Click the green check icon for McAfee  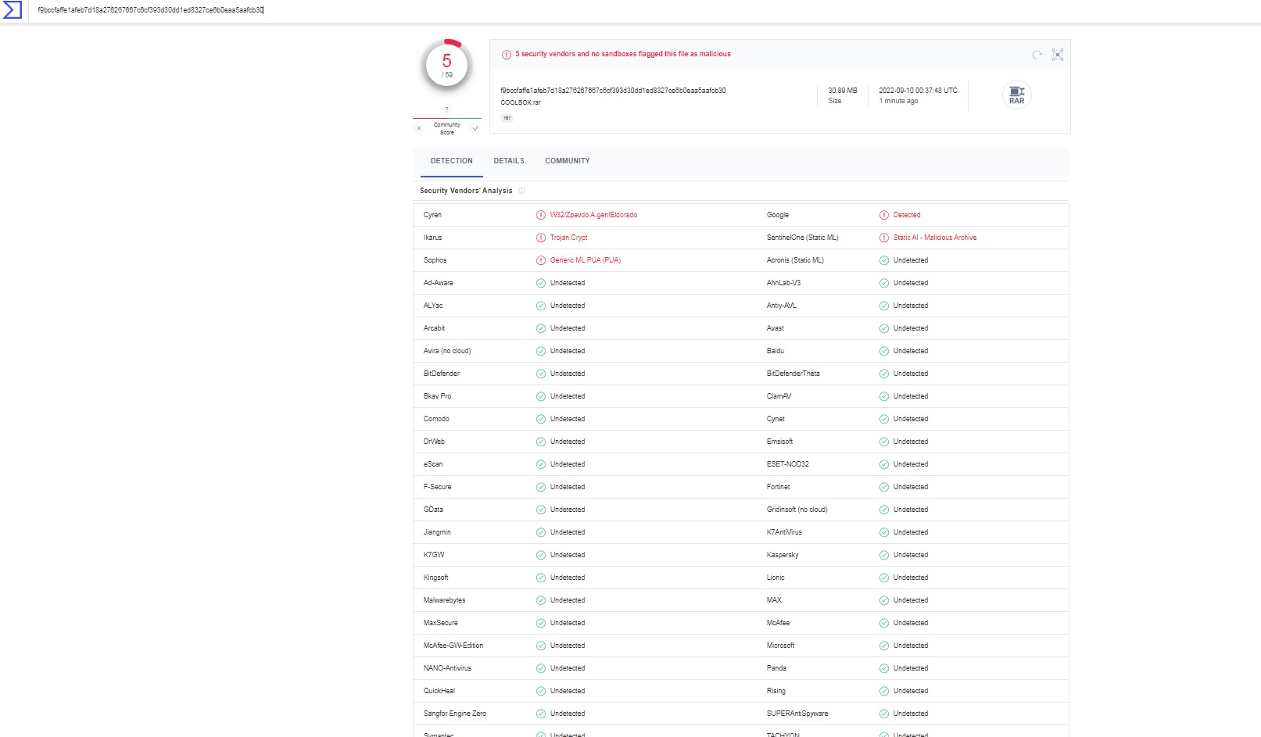tap(884, 623)
